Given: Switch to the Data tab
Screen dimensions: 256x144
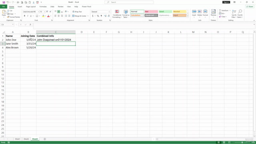Looking at the screenshot, I should point(52,6).
